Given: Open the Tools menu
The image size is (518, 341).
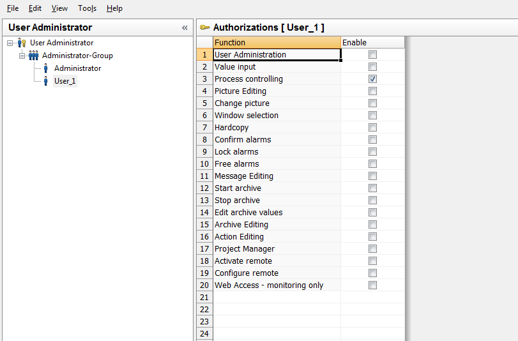Looking at the screenshot, I should pyautogui.click(x=88, y=8).
